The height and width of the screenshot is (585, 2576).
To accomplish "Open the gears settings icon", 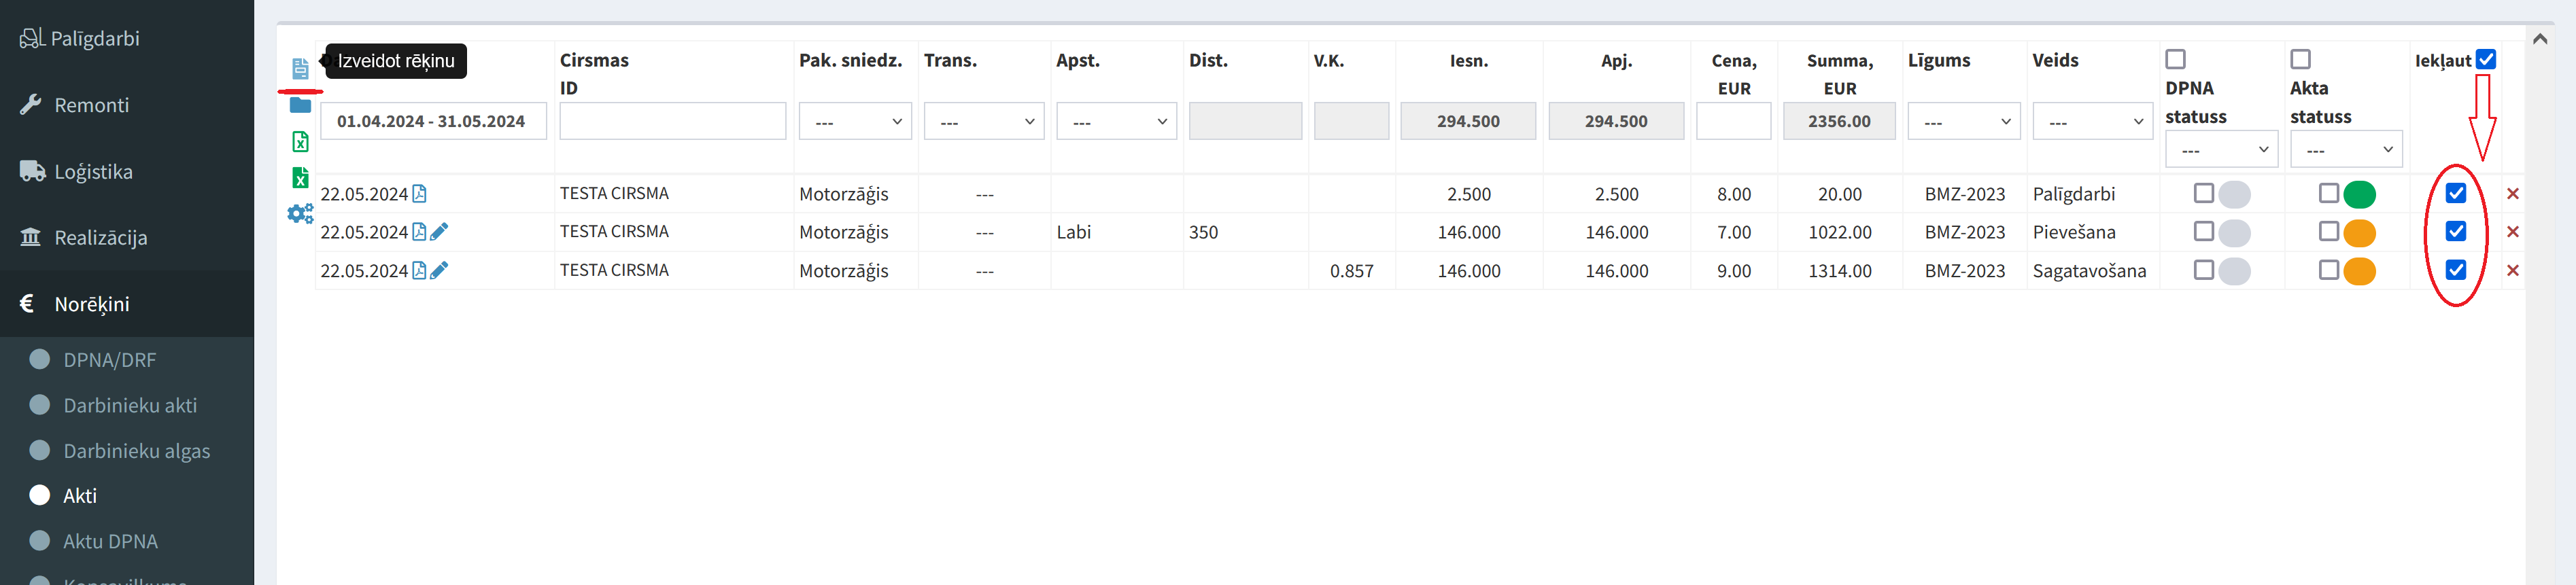I will [300, 214].
